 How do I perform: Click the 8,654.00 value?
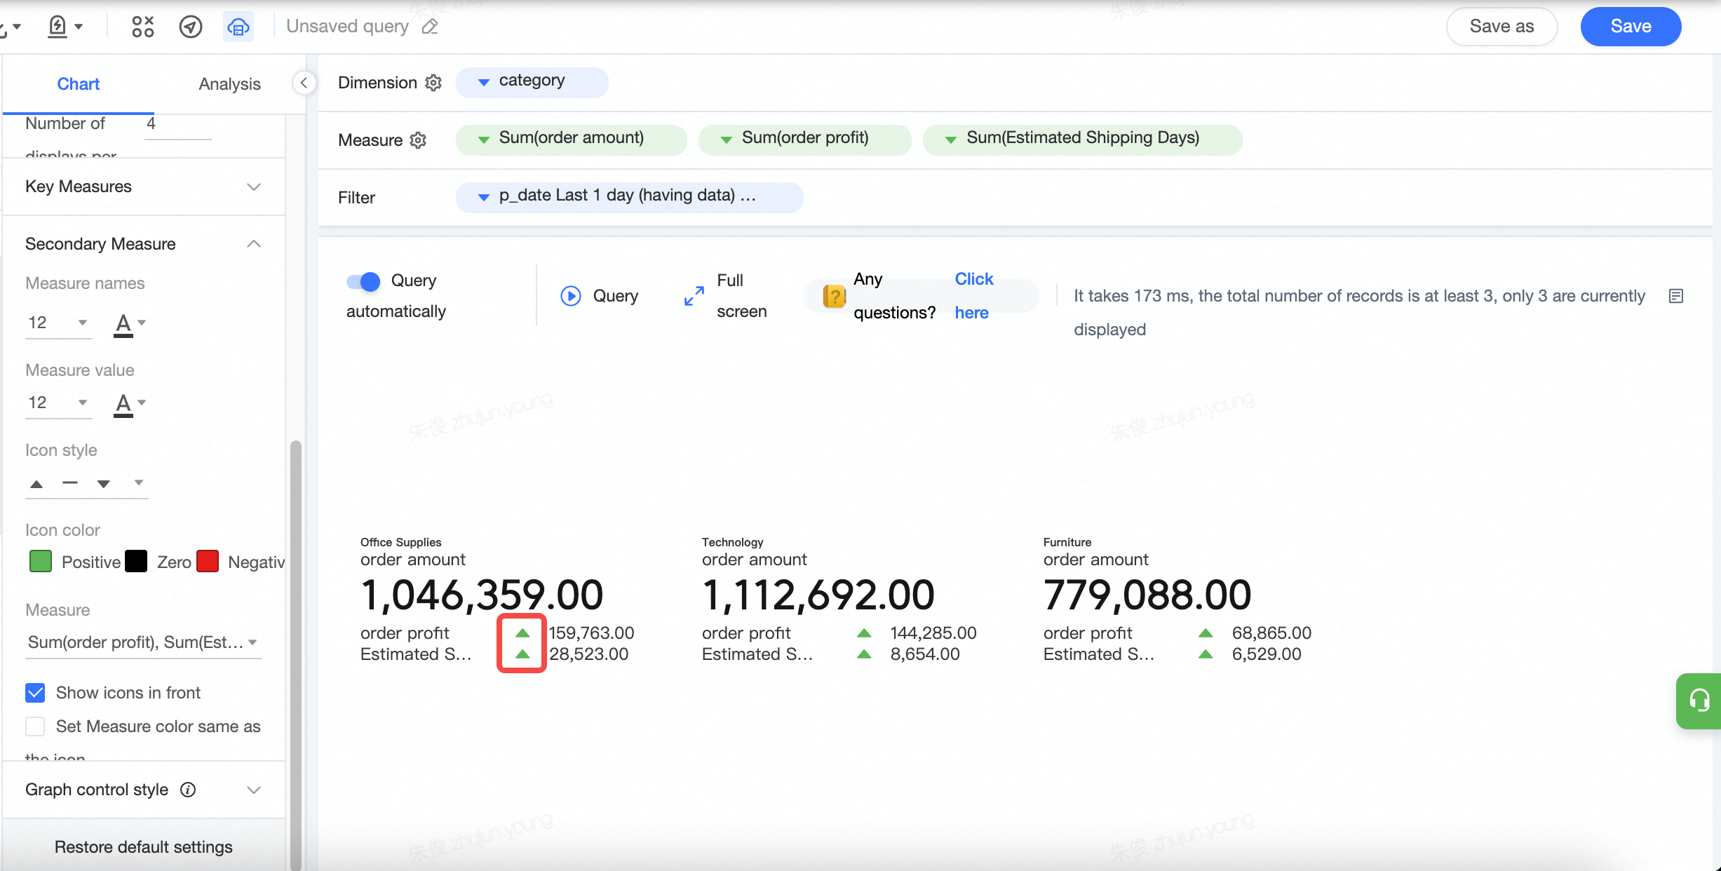(925, 654)
